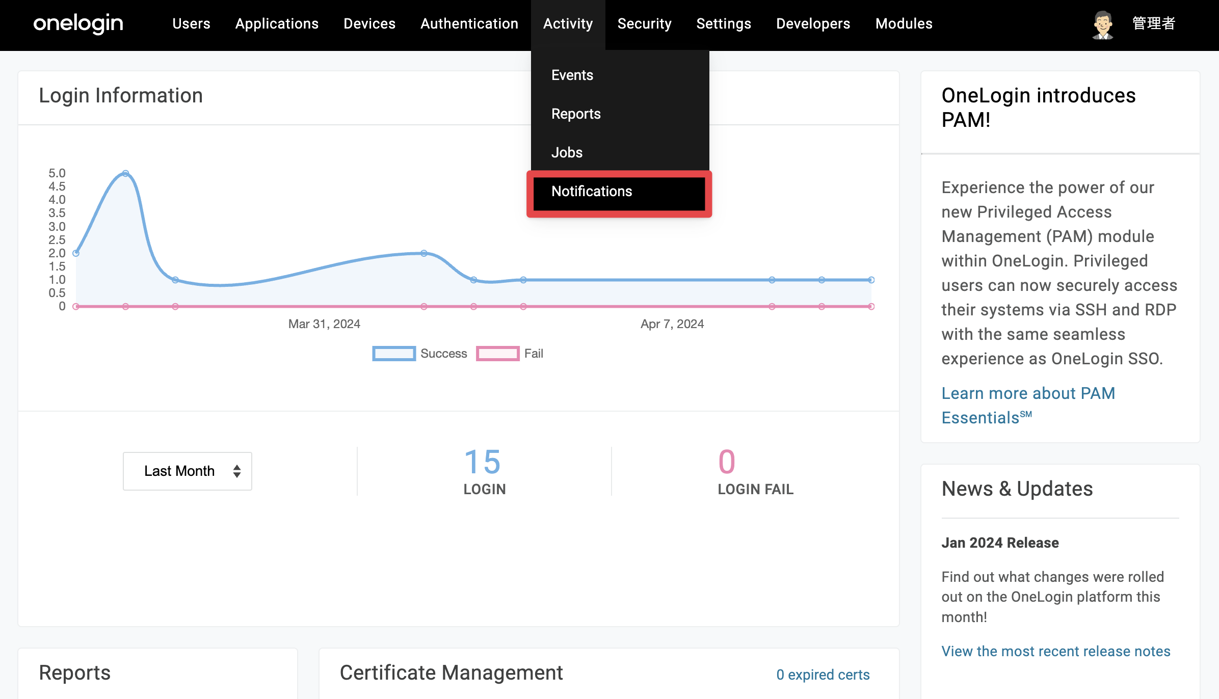The height and width of the screenshot is (699, 1219).
Task: Expand the Security menu
Action: (644, 24)
